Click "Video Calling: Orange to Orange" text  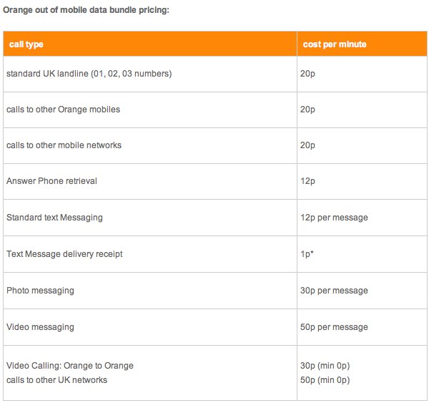tap(69, 366)
